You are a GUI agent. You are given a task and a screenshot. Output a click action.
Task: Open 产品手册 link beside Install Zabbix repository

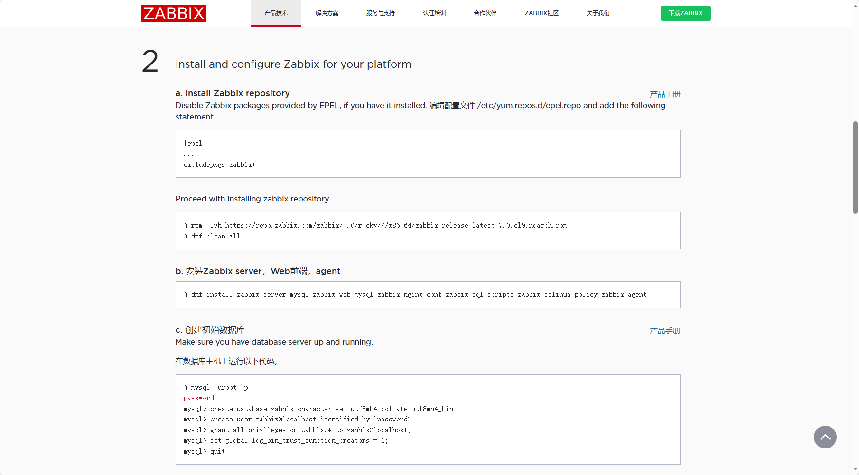pyautogui.click(x=665, y=94)
